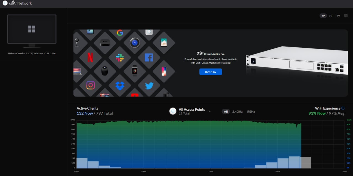Filter the chart by 5GHz band
Screen dimensions: 353x176
[251, 112]
